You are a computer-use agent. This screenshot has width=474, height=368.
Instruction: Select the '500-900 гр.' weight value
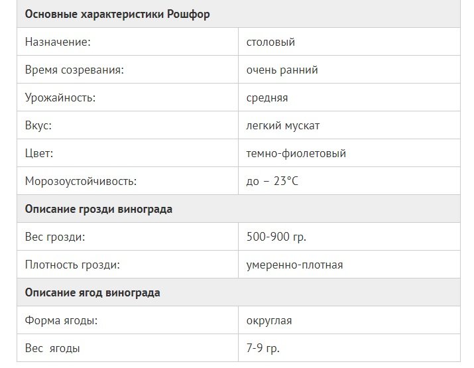tap(276, 237)
